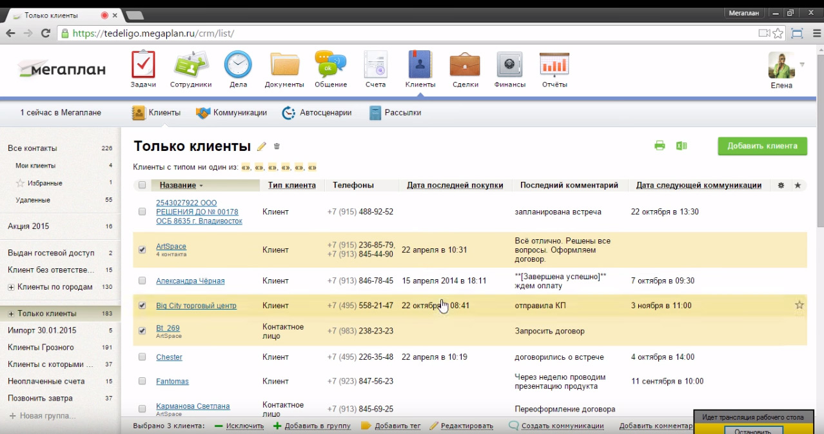
Task: Expand the Только клиенты sidebar group
Action: pos(11,313)
